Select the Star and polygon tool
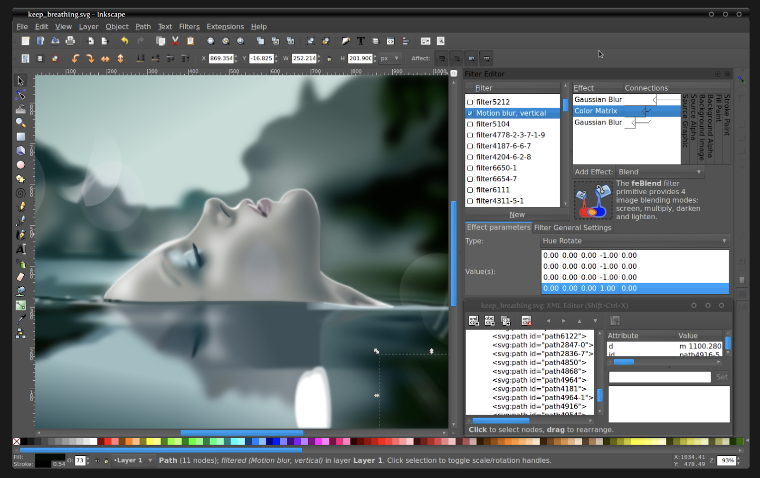This screenshot has height=478, width=760. [x=20, y=179]
